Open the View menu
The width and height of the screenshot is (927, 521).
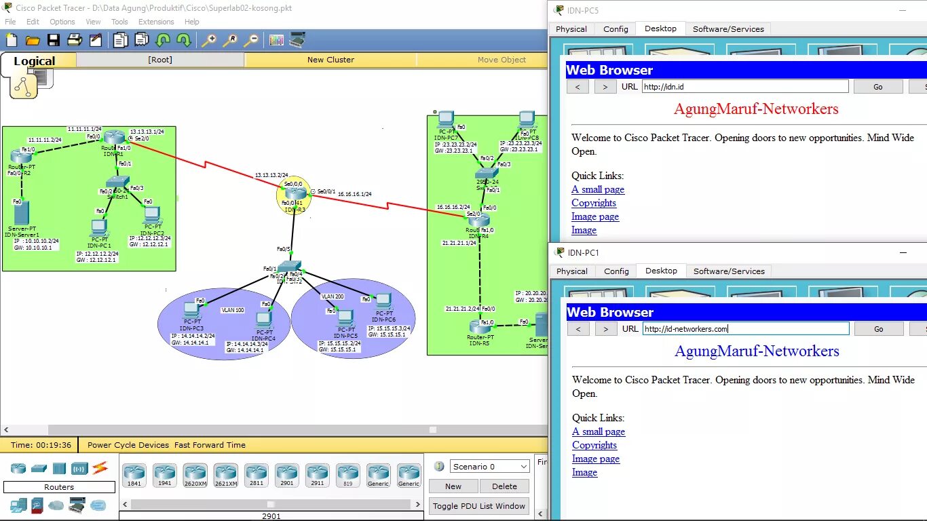(x=93, y=22)
